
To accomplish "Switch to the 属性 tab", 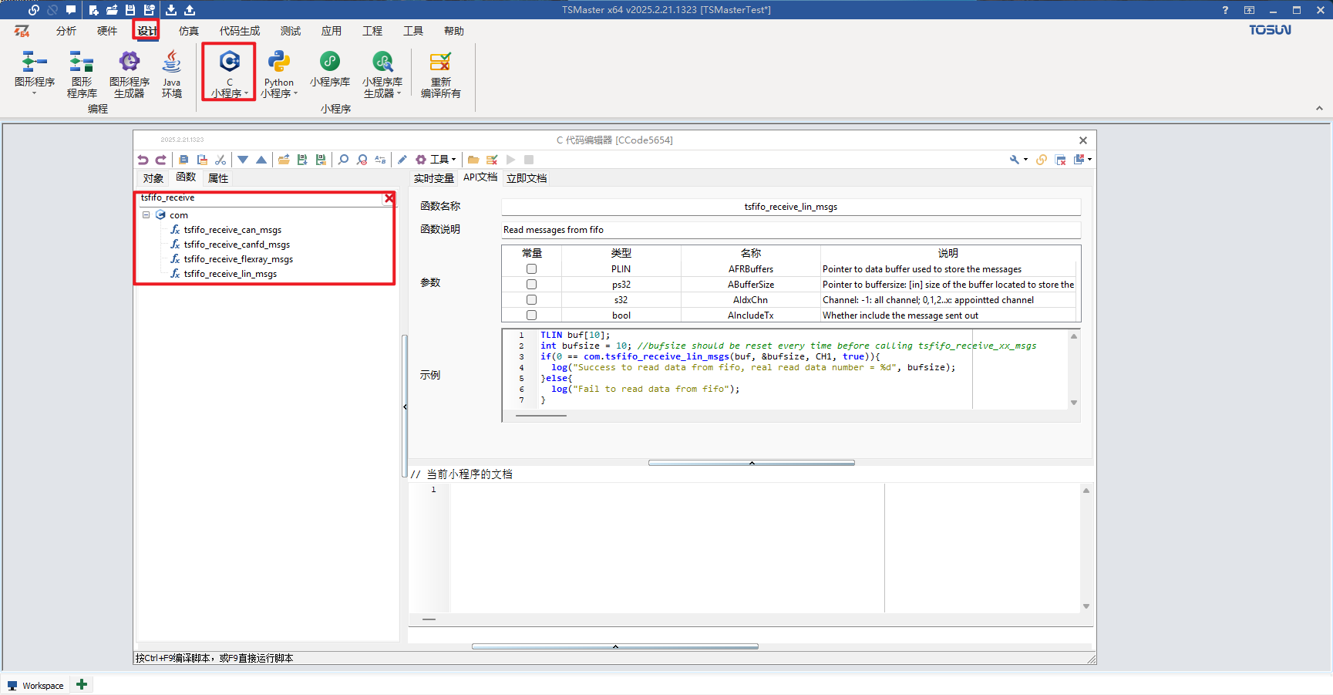I will 218,178.
